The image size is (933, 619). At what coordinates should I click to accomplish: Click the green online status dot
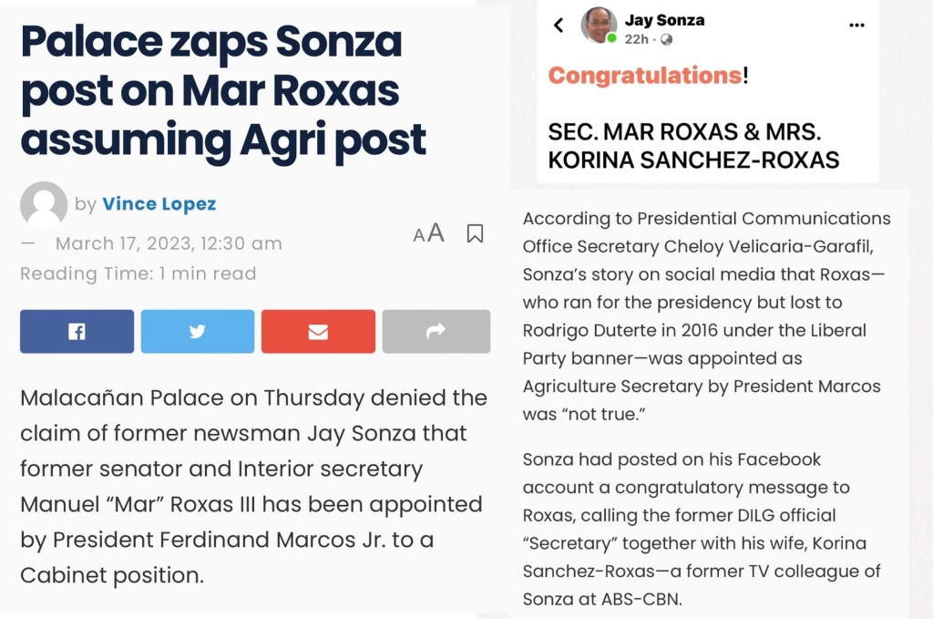tap(612, 38)
